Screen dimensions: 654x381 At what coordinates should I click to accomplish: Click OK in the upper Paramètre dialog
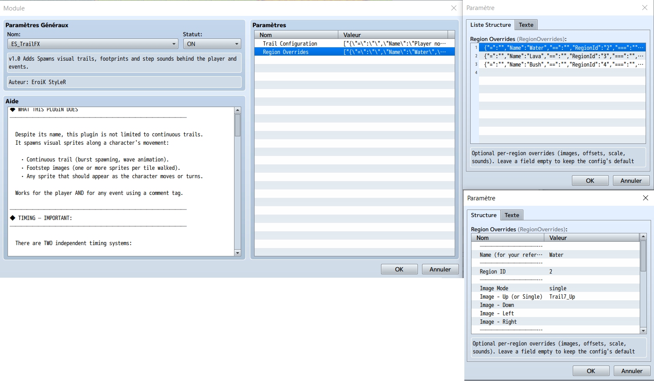(x=590, y=181)
